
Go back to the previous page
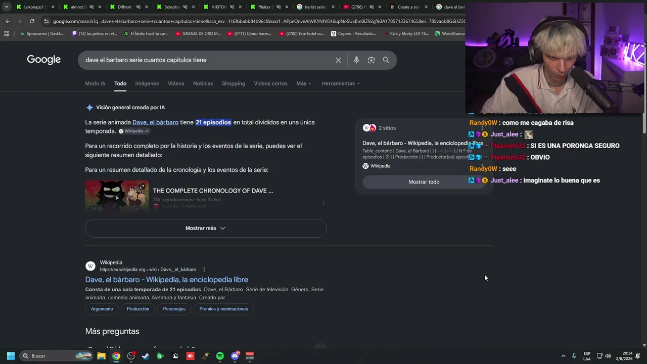click(x=8, y=21)
